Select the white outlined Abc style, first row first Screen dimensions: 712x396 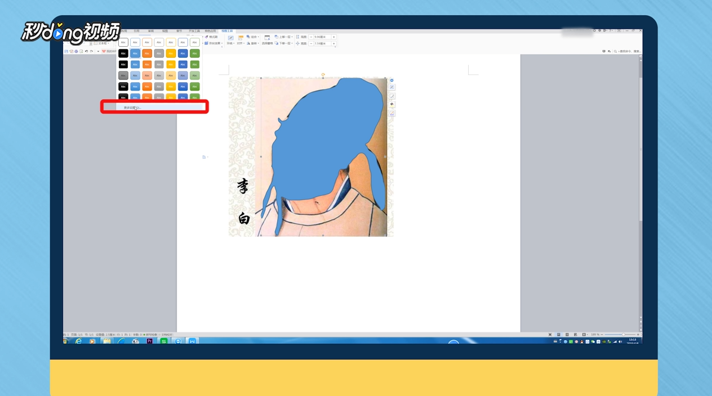(123, 42)
